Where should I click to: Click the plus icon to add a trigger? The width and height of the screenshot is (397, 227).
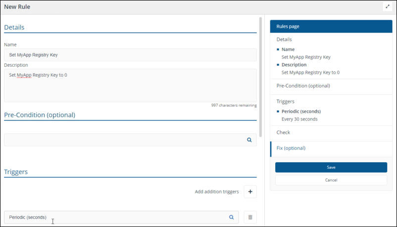pos(250,191)
